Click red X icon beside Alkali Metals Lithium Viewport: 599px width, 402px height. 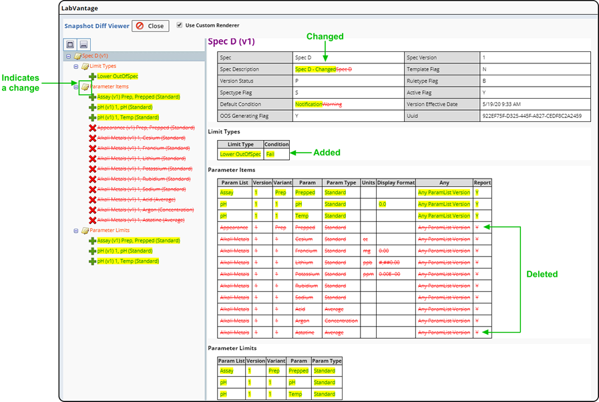(x=92, y=159)
